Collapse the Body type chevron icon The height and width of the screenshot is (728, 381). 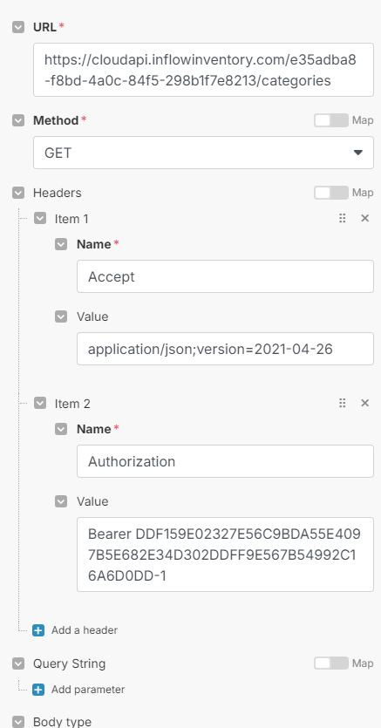(18, 722)
